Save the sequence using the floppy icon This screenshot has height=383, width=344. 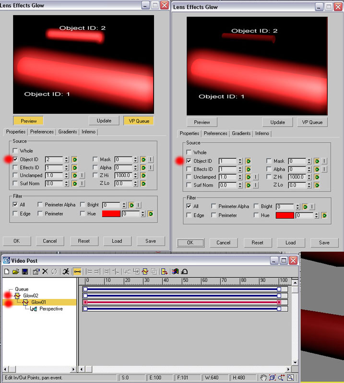click(25, 271)
